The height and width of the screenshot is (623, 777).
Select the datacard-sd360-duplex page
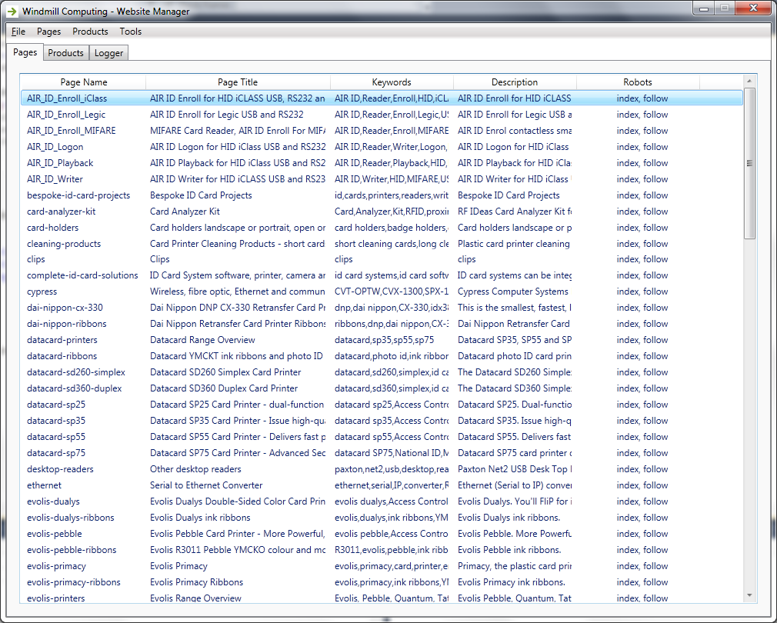[75, 388]
